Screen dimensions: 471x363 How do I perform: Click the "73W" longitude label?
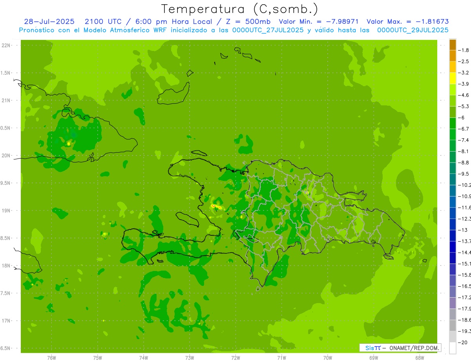(190, 358)
